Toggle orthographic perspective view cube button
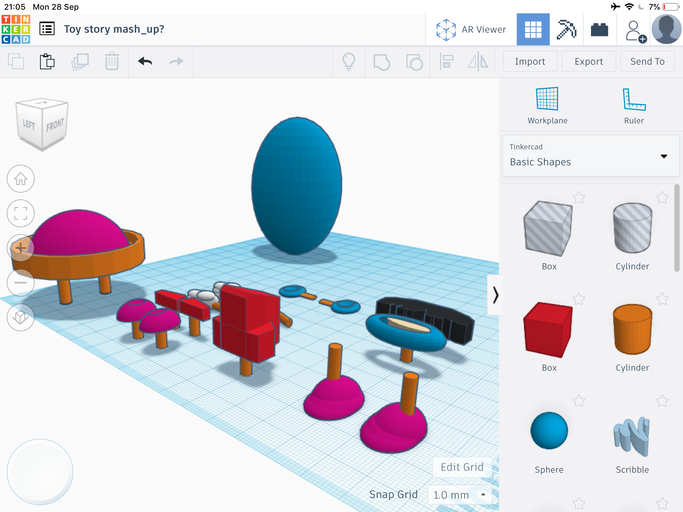 (x=21, y=317)
